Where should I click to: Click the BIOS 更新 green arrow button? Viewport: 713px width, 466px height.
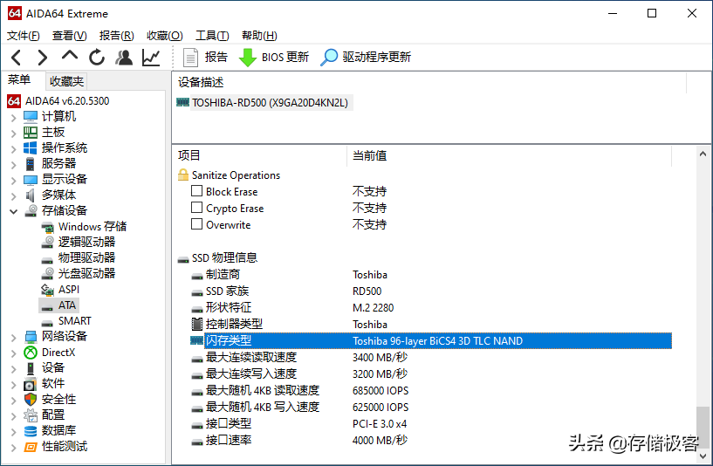[274, 58]
